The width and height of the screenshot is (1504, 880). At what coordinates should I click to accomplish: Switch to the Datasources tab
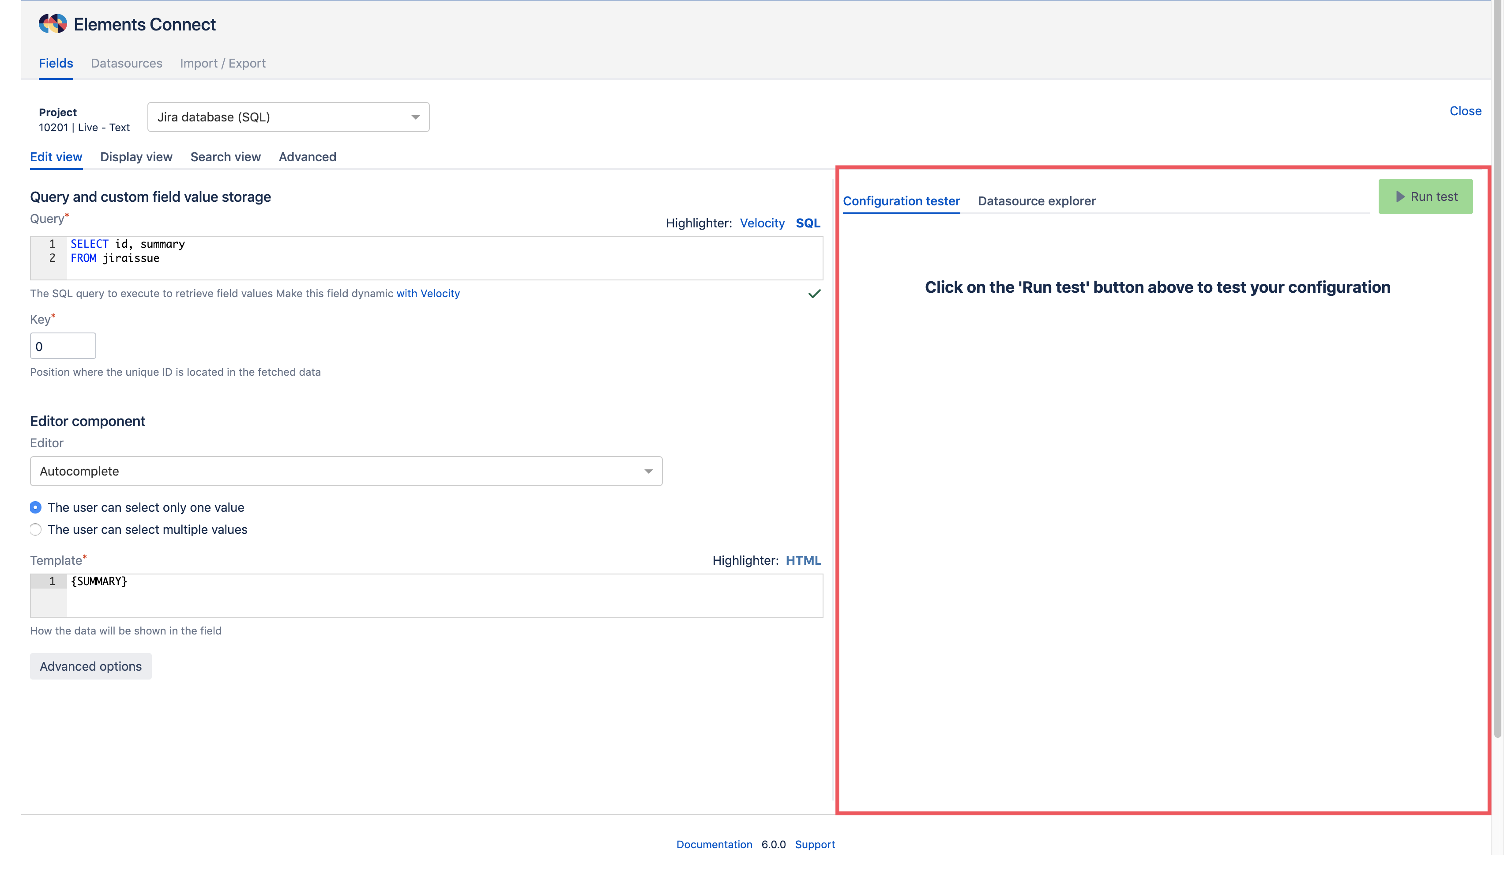tap(127, 63)
